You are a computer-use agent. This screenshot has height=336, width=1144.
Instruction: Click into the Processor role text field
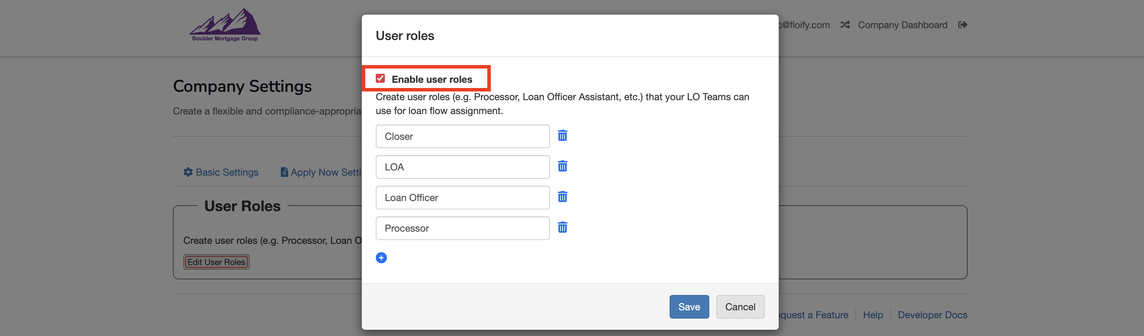(x=462, y=228)
